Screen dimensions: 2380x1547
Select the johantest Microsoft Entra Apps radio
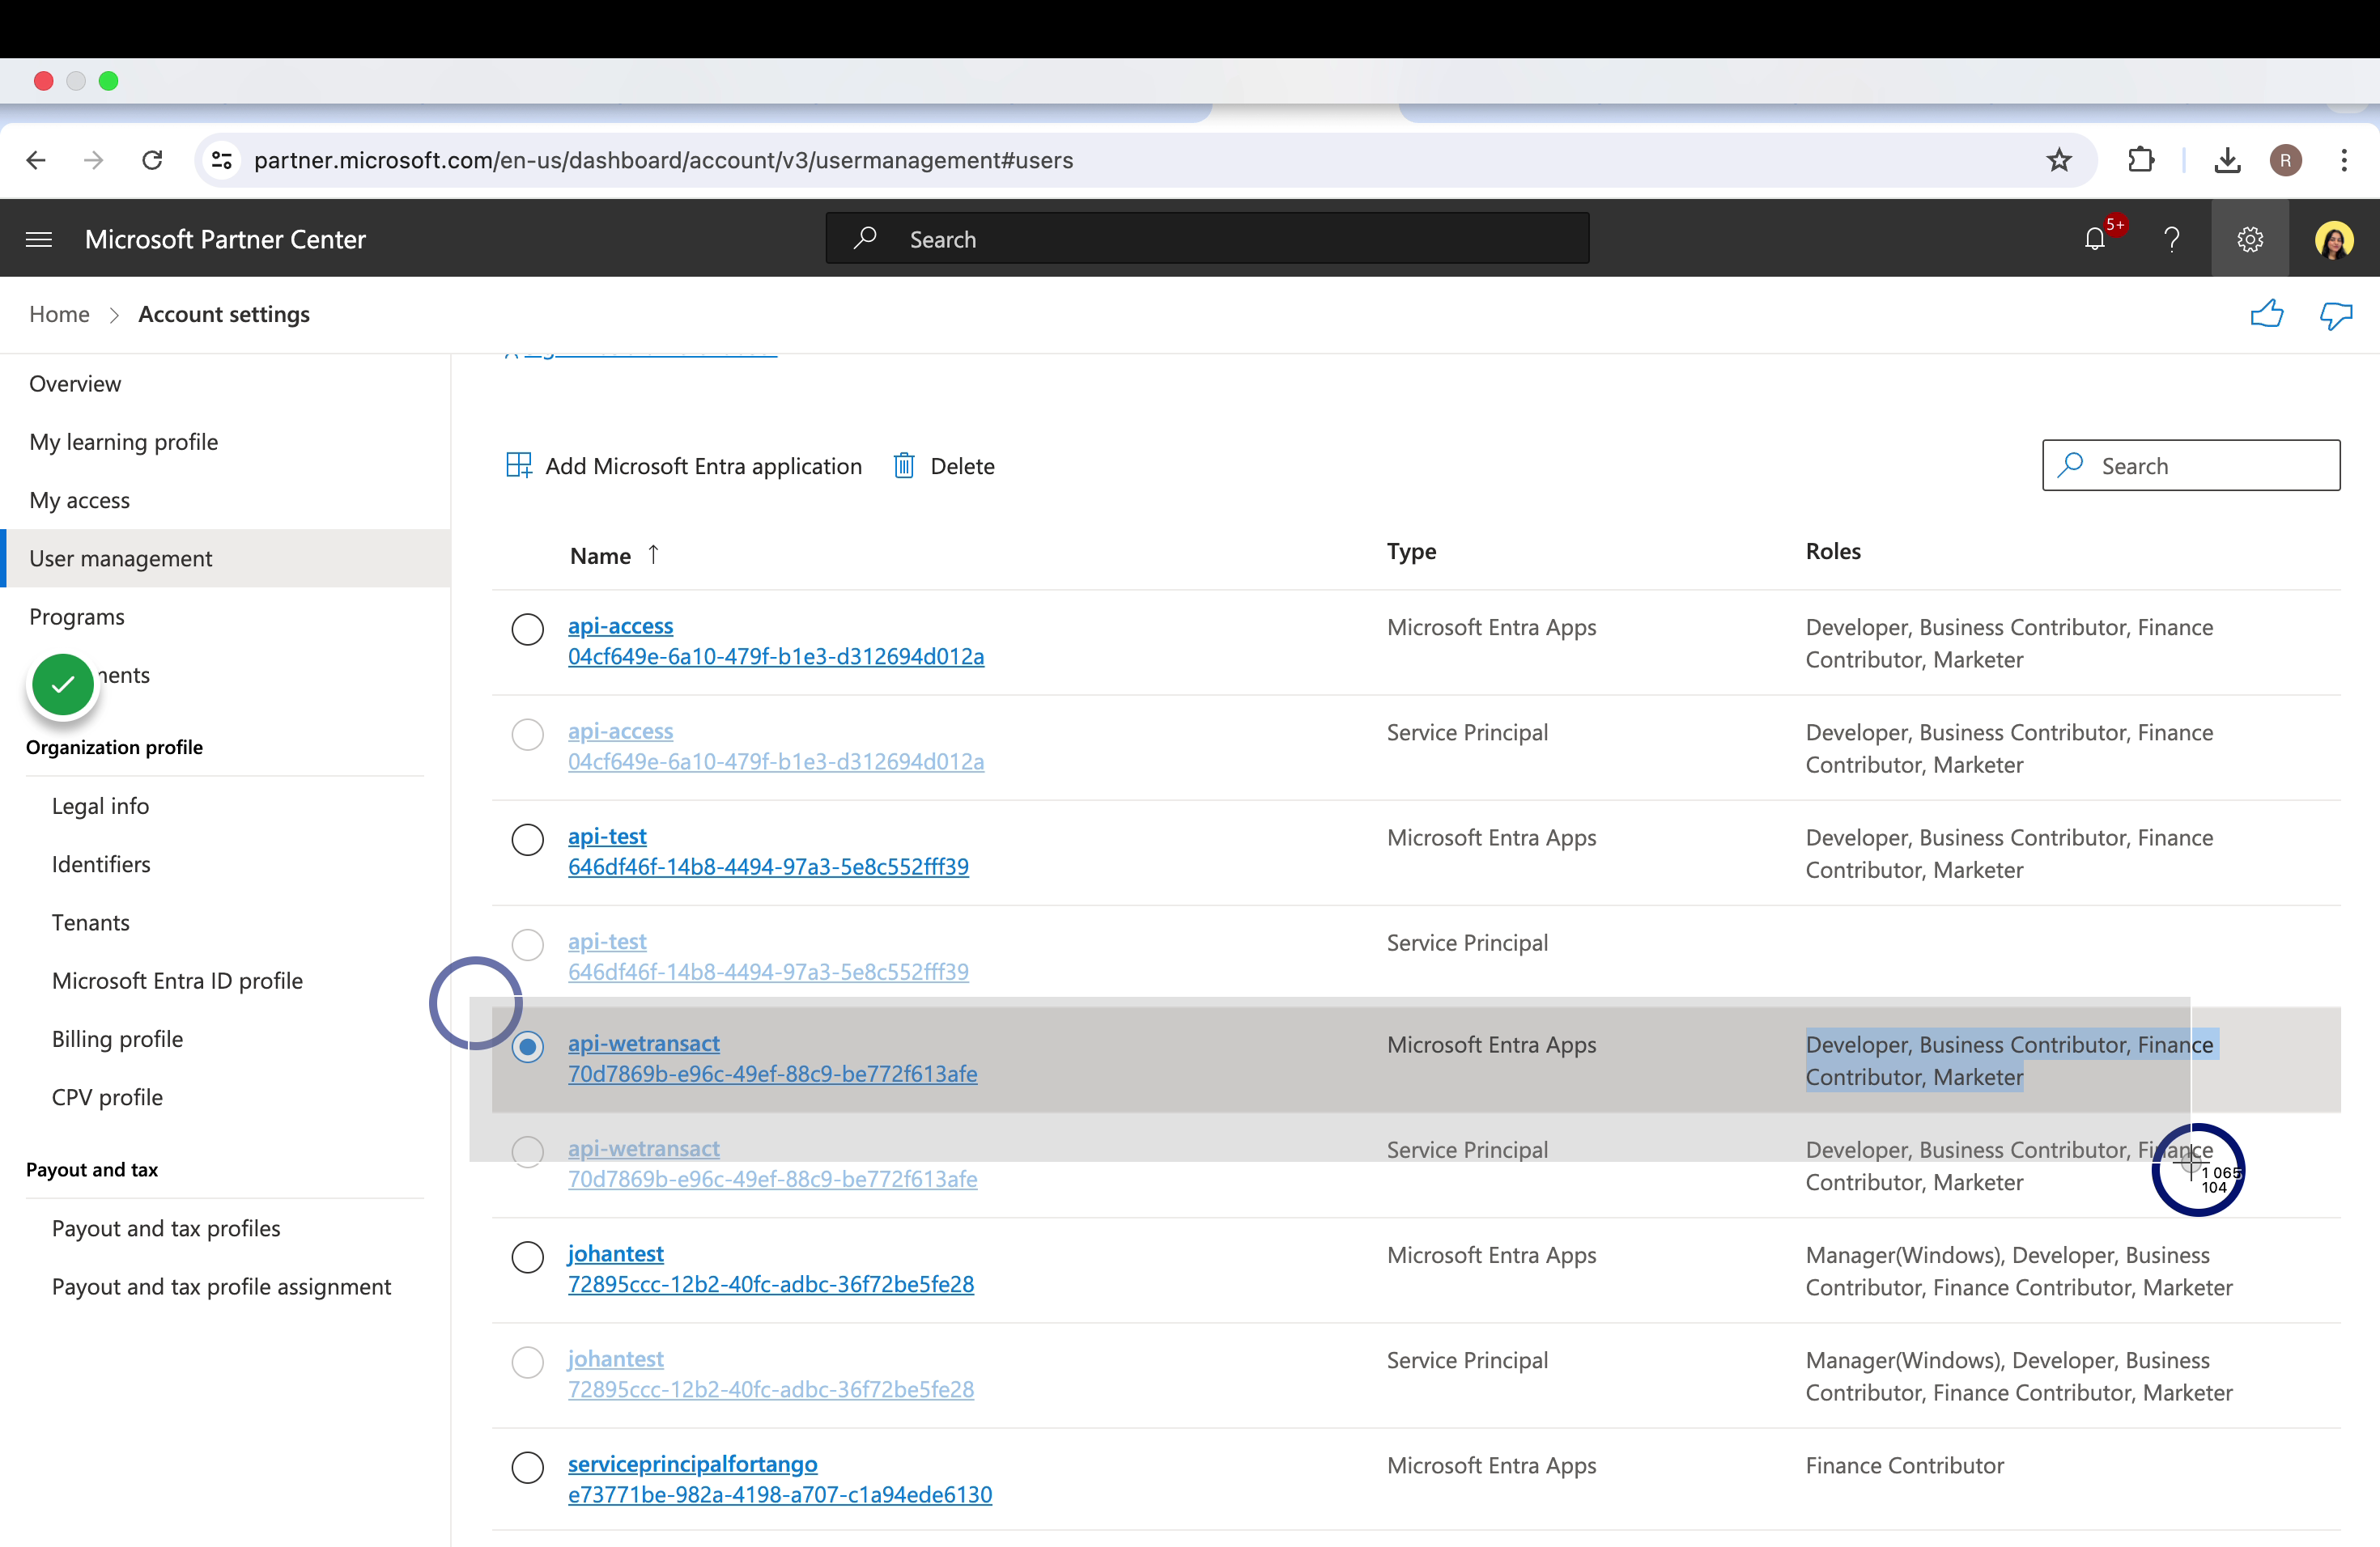click(527, 1257)
